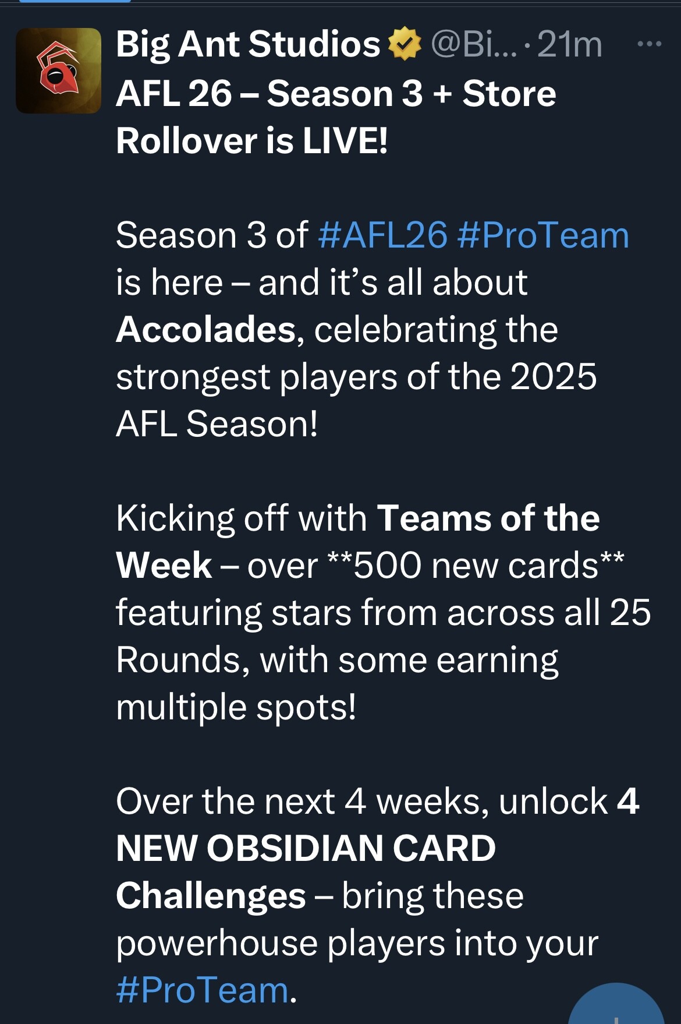Tap the 'multiple spots!' line
Image resolution: width=681 pixels, height=1024 pixels.
(x=236, y=708)
